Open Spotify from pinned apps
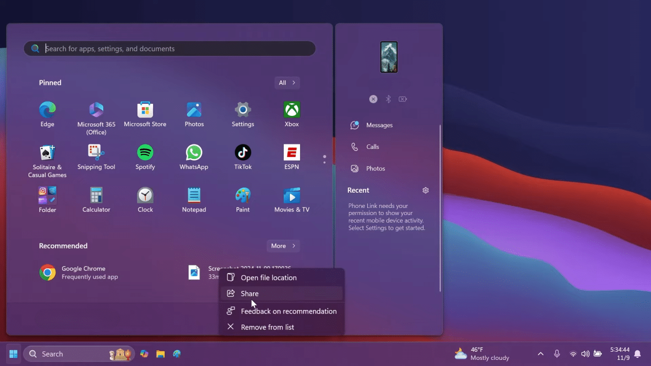 point(145,157)
